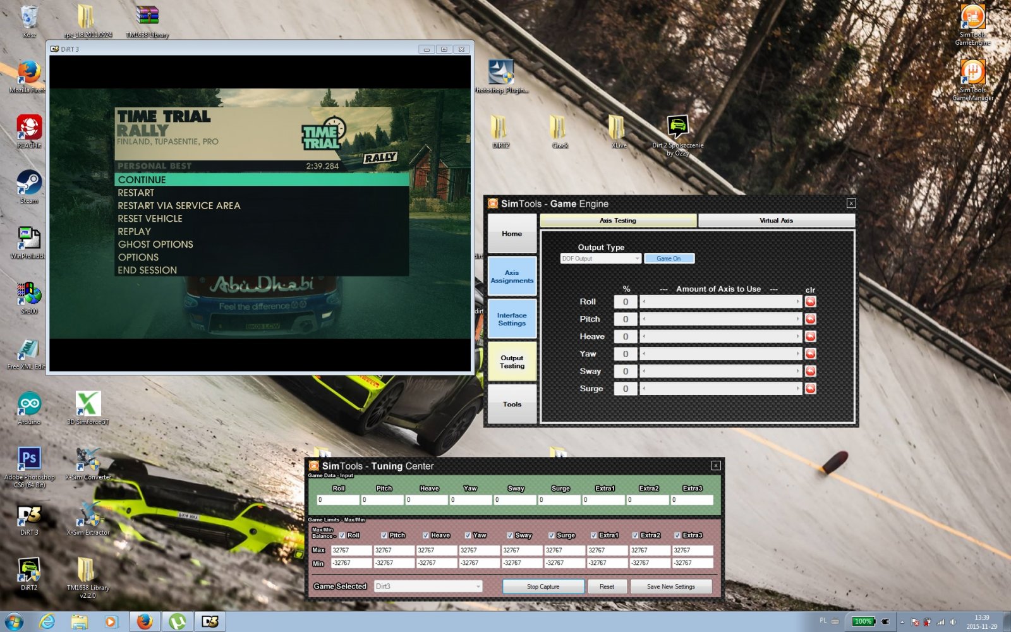Click the Reset button in Tuning Center
1011x632 pixels.
point(607,586)
